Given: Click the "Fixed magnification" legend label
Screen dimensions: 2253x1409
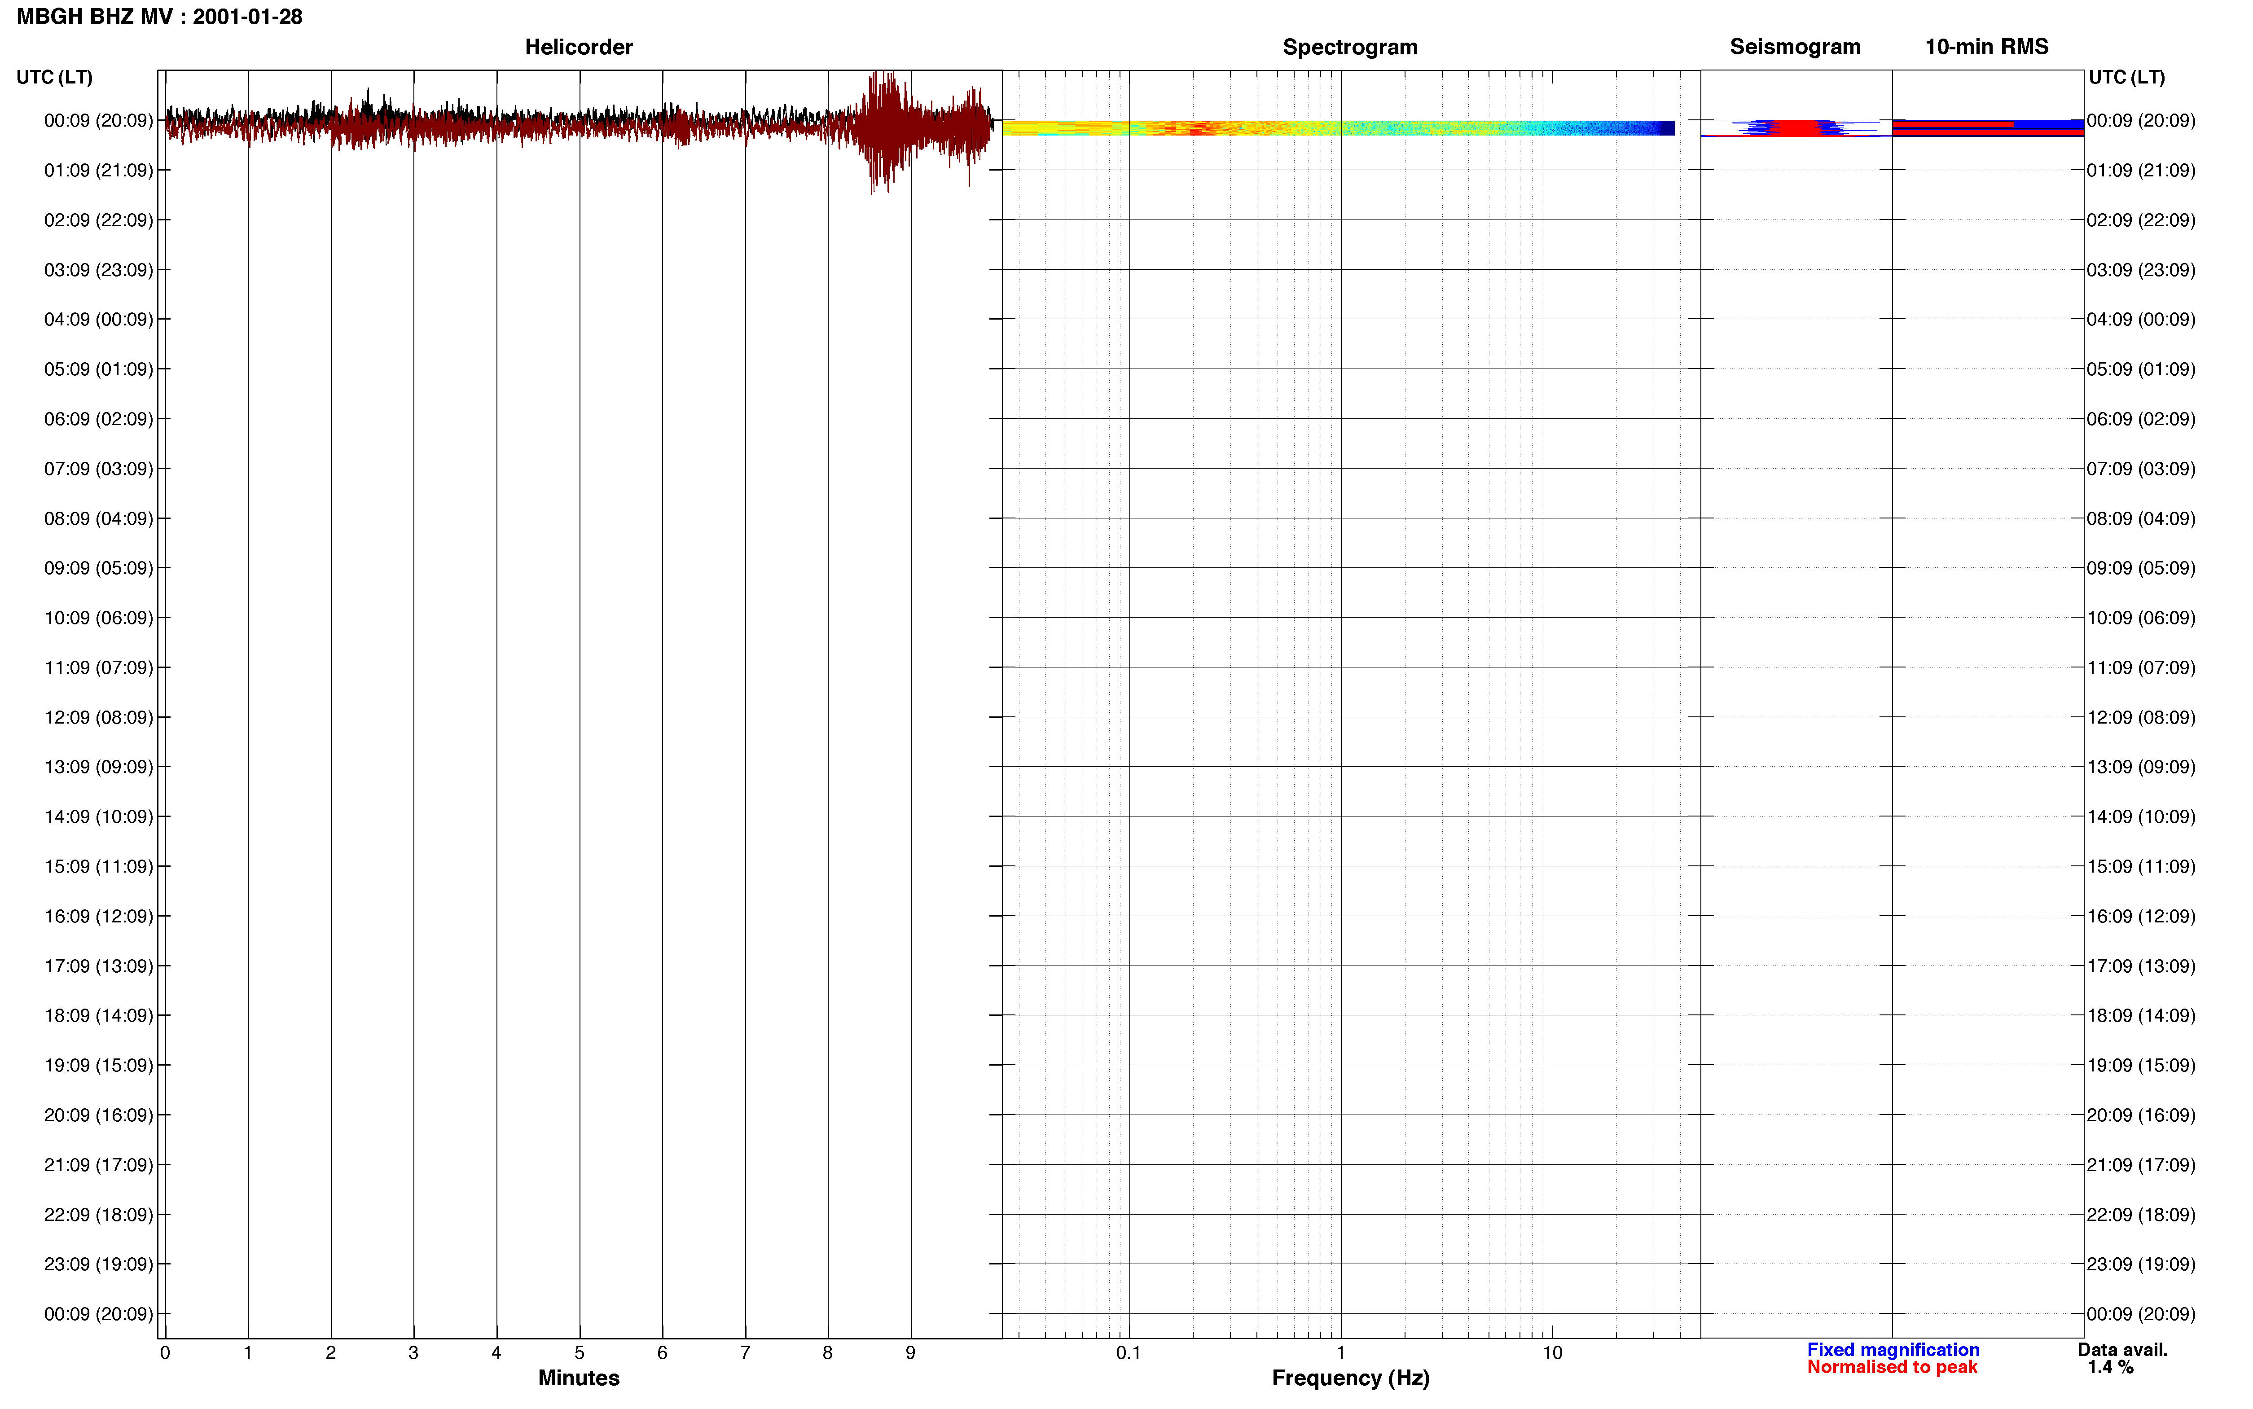Looking at the screenshot, I should (x=1893, y=1349).
